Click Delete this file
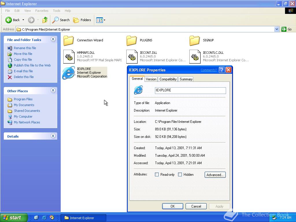Image resolution: width=296 pixels, height=222 pixels. pyautogui.click(x=24, y=77)
